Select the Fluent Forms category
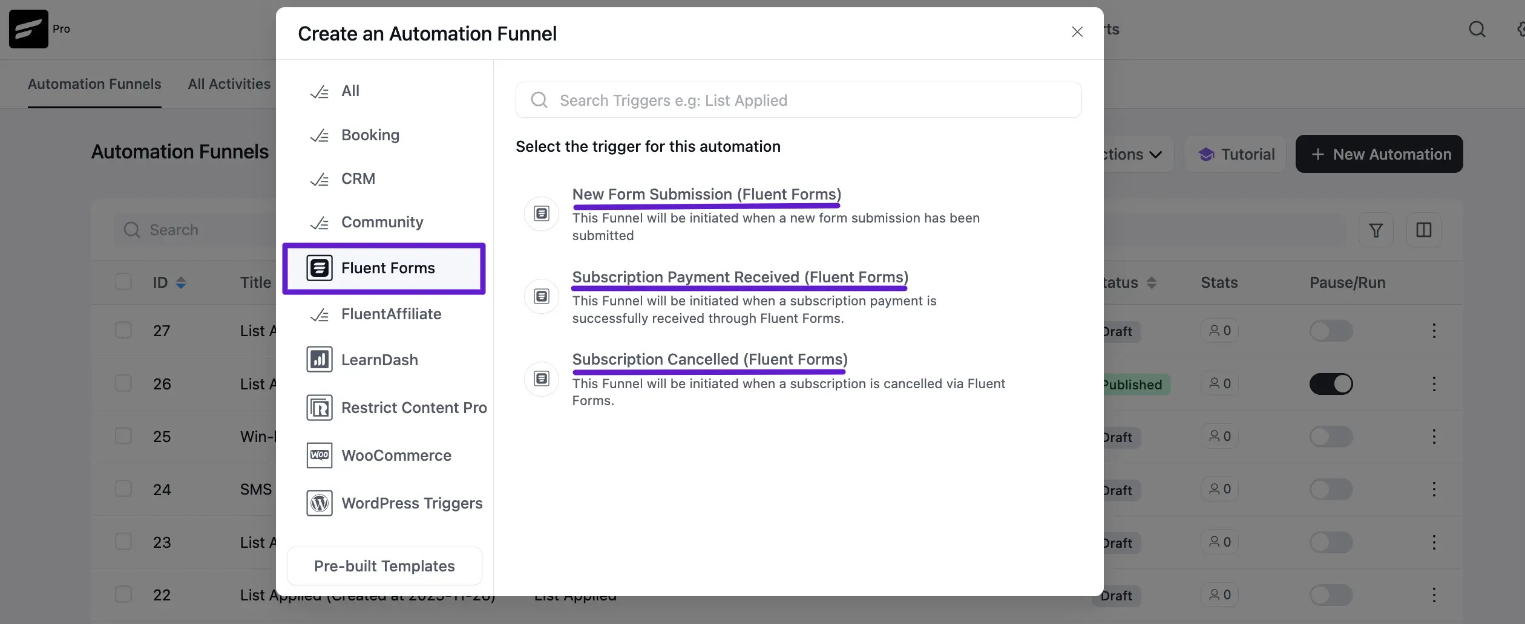This screenshot has width=1525, height=624. (384, 268)
